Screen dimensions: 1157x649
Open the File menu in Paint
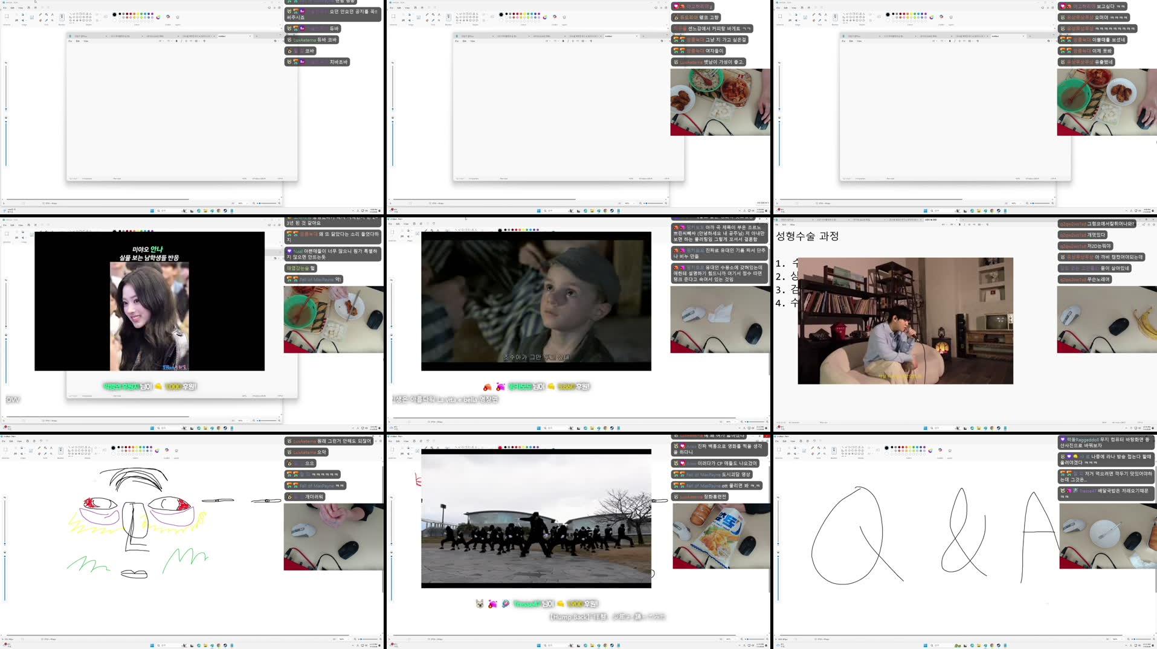(x=5, y=7)
